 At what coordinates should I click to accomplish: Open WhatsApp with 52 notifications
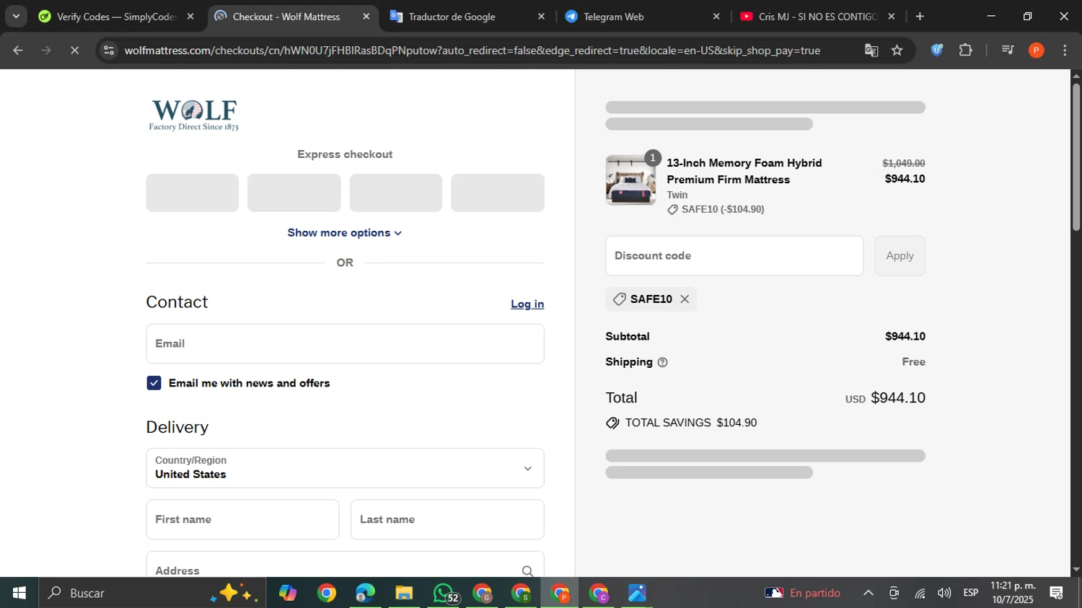pyautogui.click(x=444, y=593)
